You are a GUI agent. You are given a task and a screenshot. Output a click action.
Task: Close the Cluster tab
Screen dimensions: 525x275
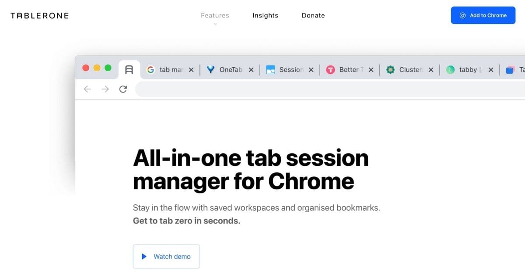click(431, 69)
